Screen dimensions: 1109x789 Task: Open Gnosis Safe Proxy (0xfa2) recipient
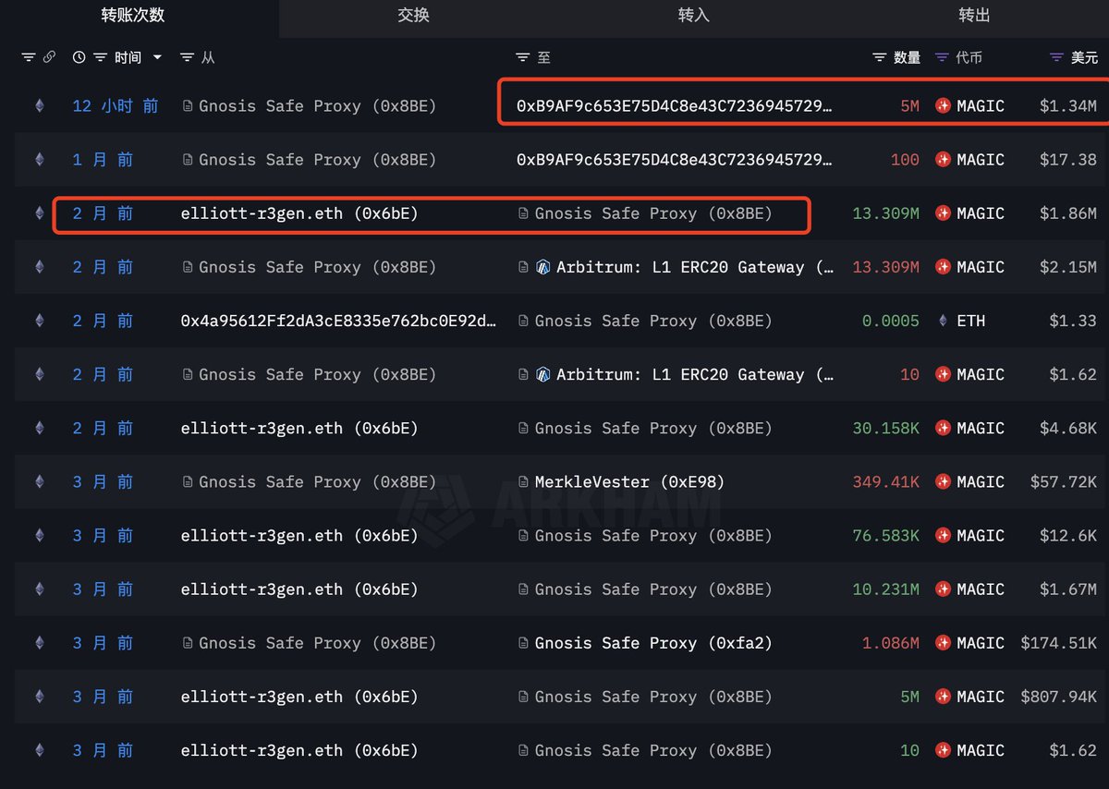point(653,643)
